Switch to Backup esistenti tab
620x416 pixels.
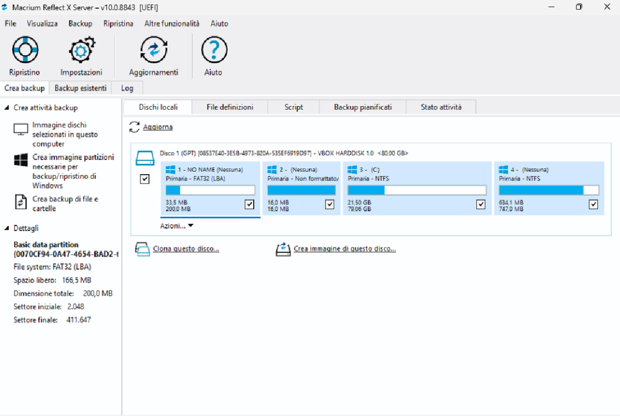point(81,88)
